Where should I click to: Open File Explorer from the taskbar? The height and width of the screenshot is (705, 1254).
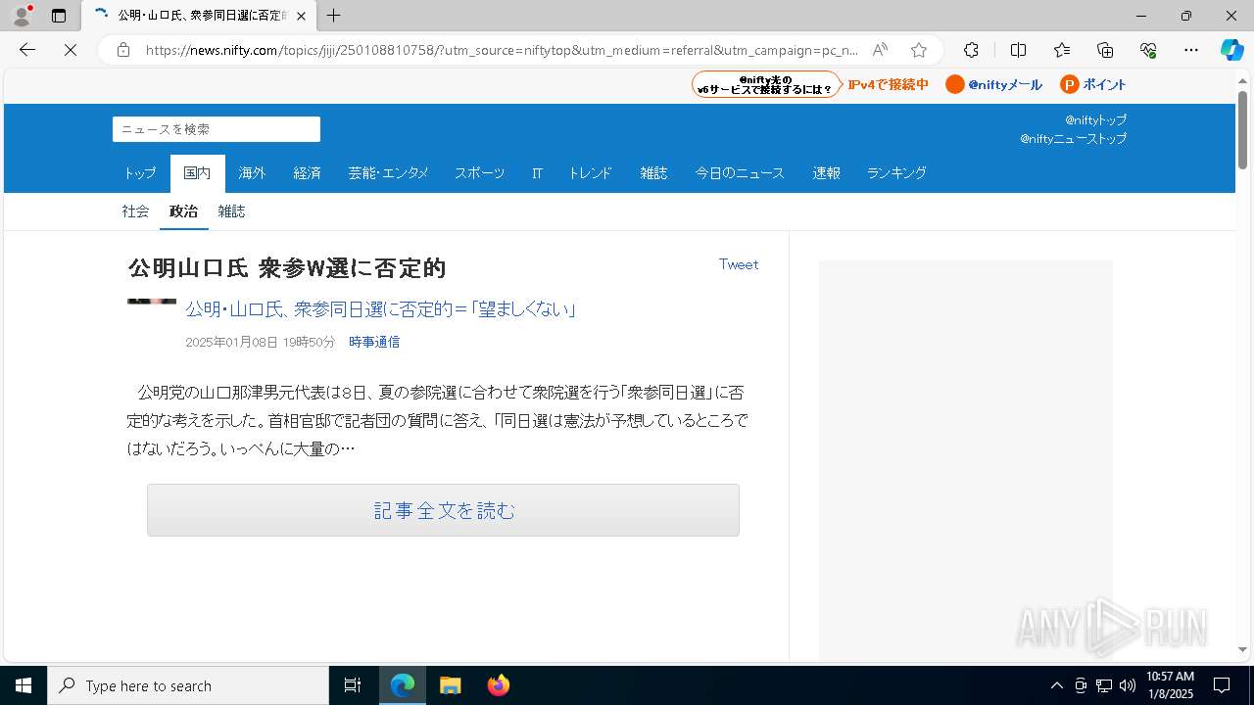(x=451, y=685)
